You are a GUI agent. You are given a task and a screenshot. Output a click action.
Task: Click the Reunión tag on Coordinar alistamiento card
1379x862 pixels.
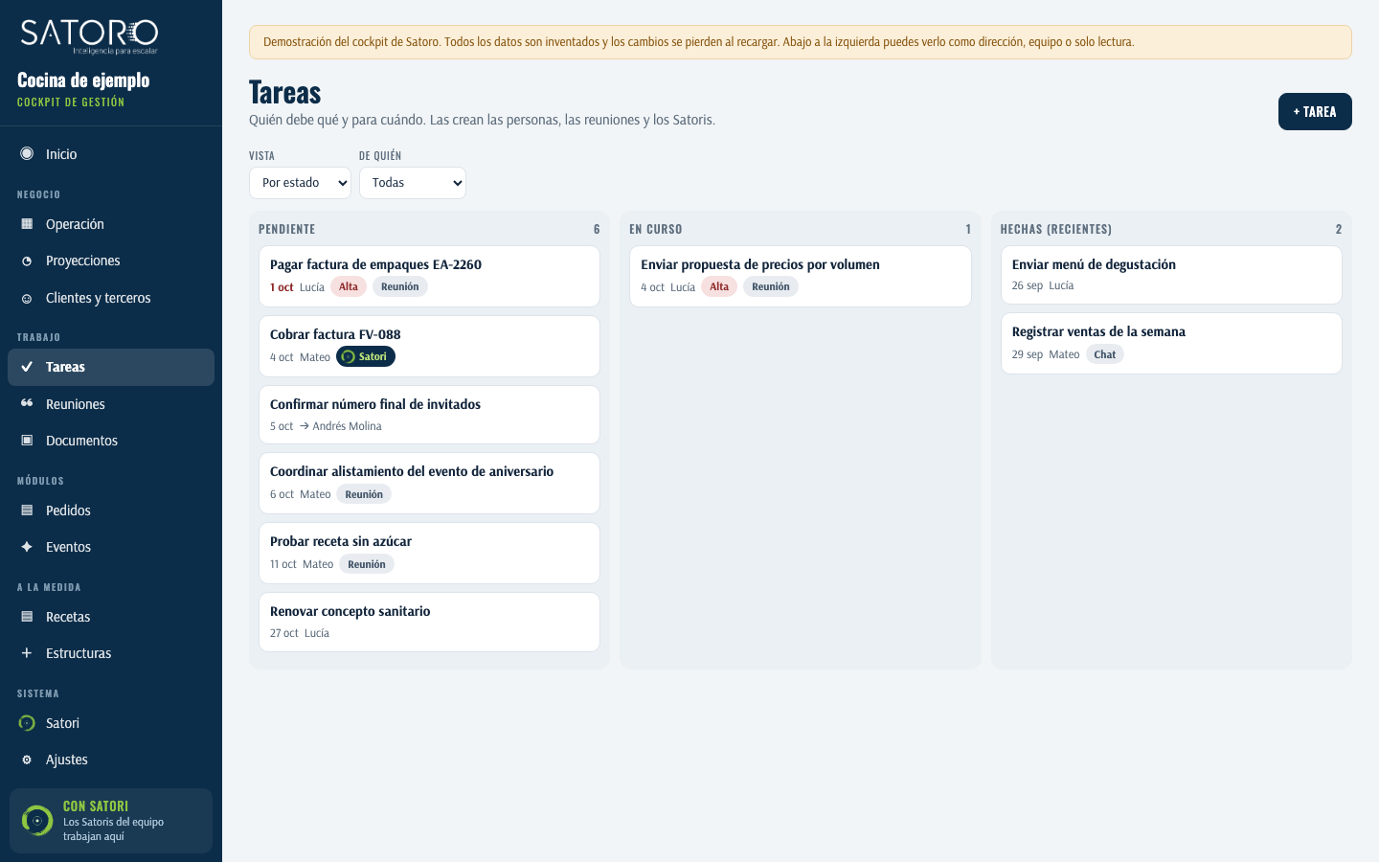(x=364, y=494)
